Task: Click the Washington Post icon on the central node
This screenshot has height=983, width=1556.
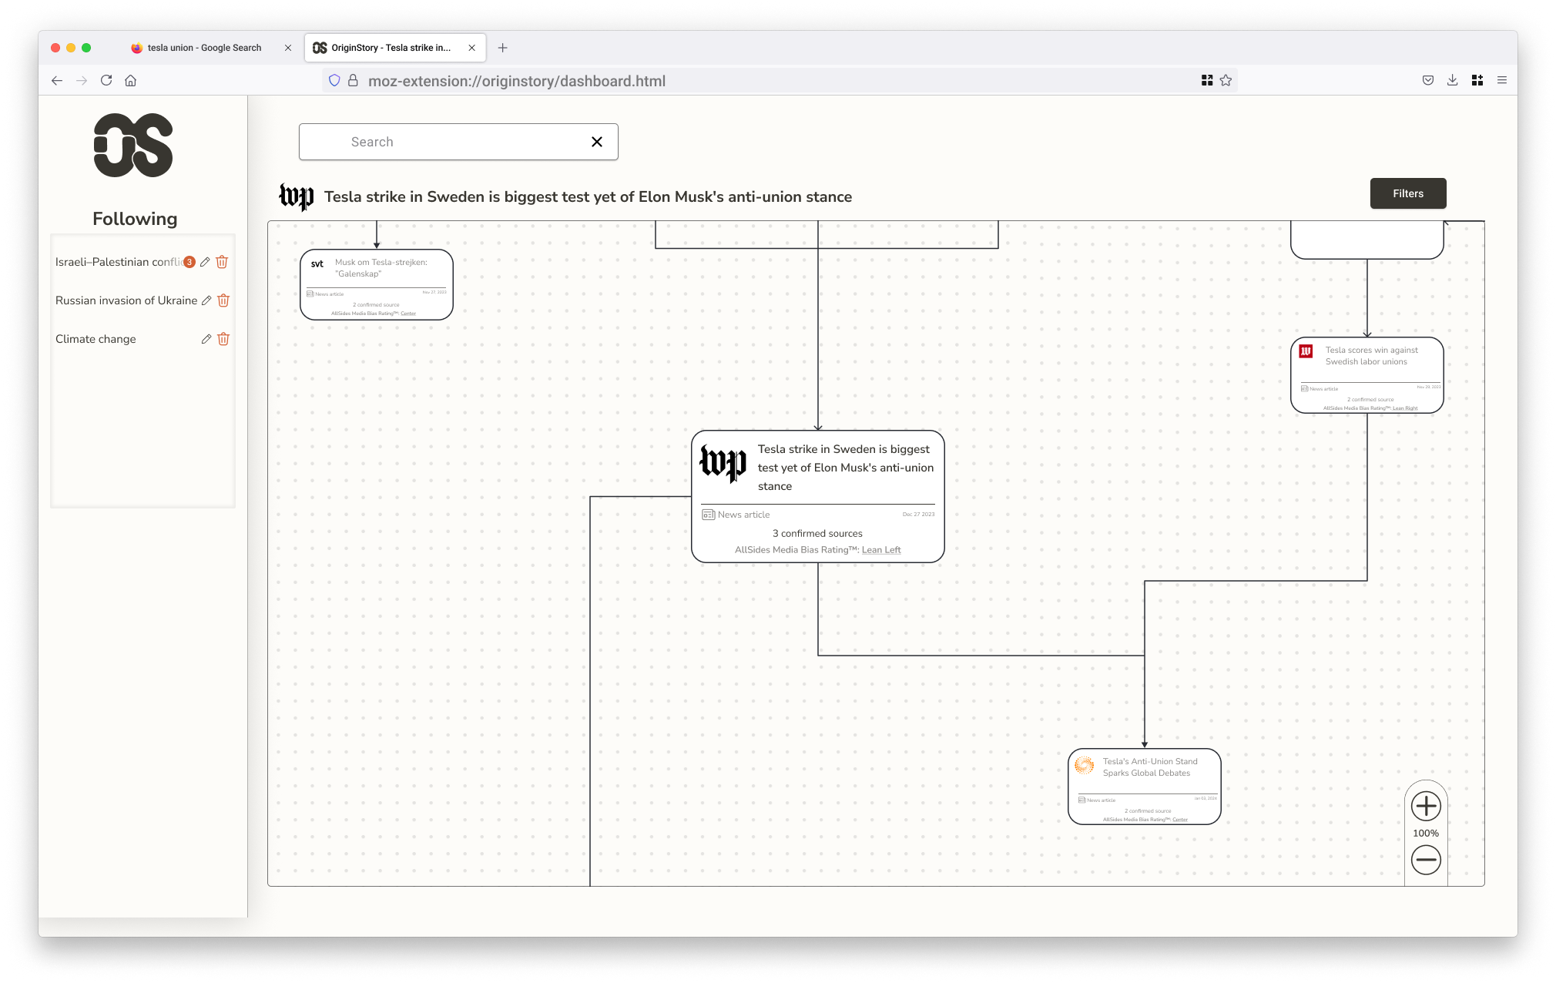Action: point(724,465)
